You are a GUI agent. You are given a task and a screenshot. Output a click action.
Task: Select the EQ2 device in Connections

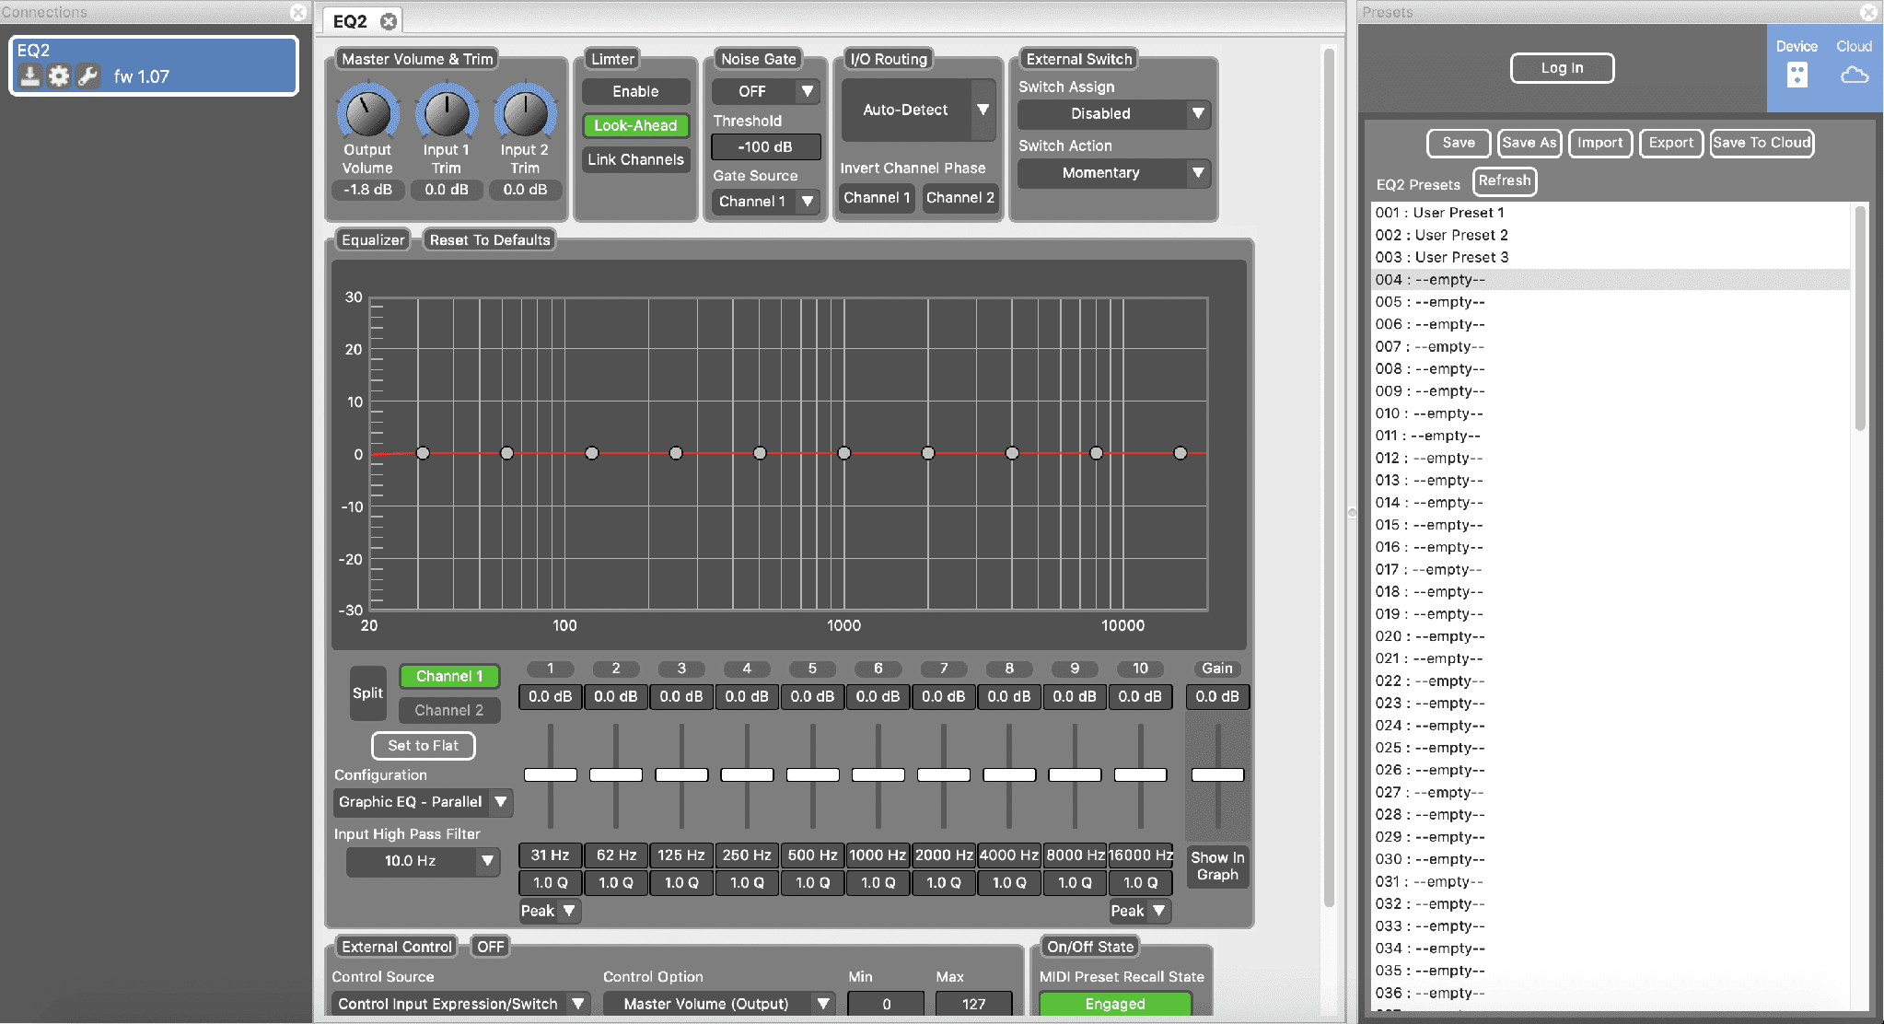(x=154, y=65)
